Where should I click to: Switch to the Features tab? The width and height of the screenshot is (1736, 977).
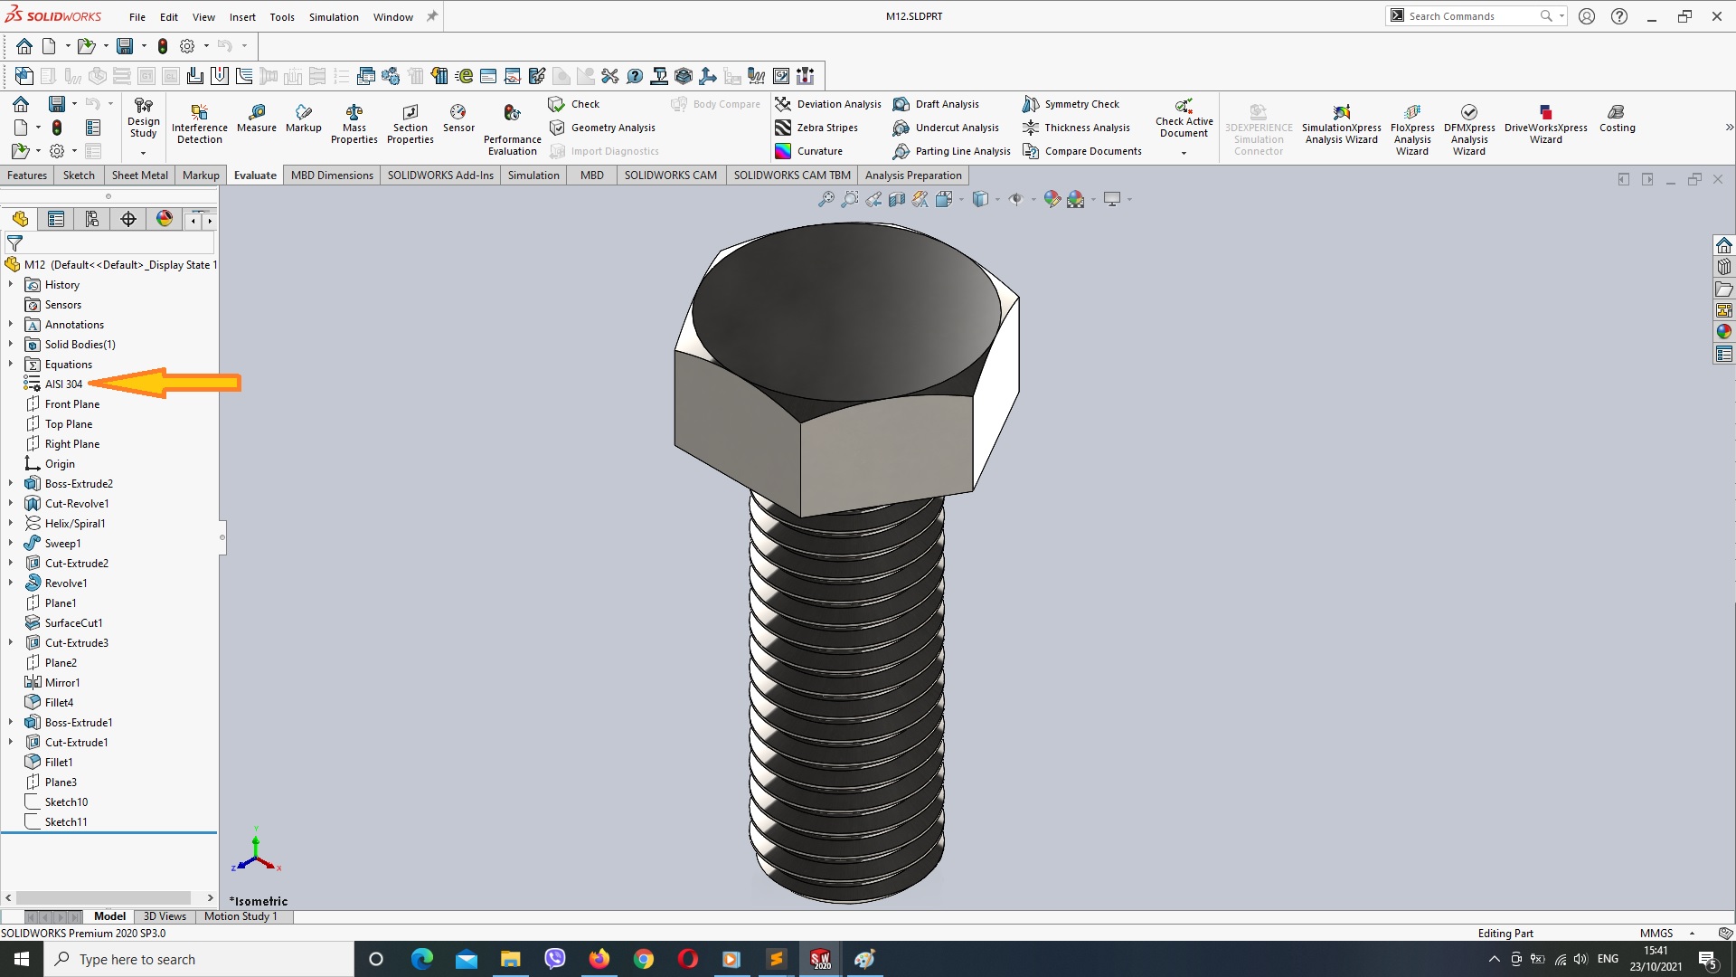(27, 175)
